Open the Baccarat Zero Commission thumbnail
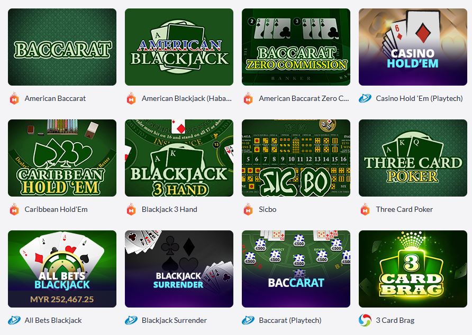The image size is (472, 335). point(296,47)
